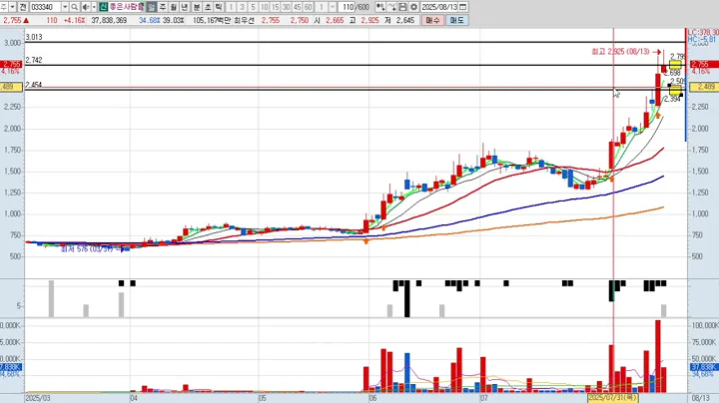Select minute 분 chart period
Image resolution: width=719 pixels, height=403 pixels.
point(197,7)
